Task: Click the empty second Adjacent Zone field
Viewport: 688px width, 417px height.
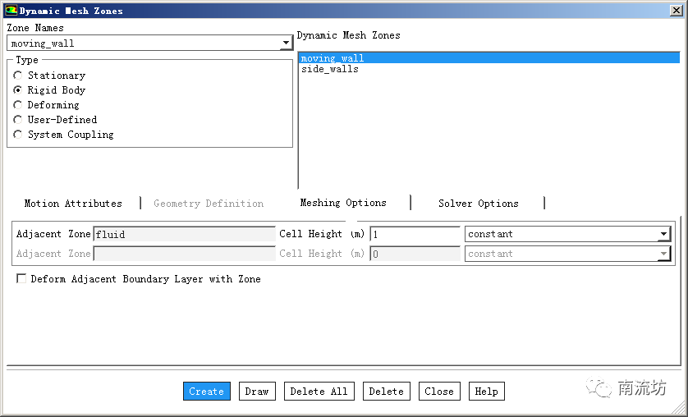Action: [x=184, y=254]
